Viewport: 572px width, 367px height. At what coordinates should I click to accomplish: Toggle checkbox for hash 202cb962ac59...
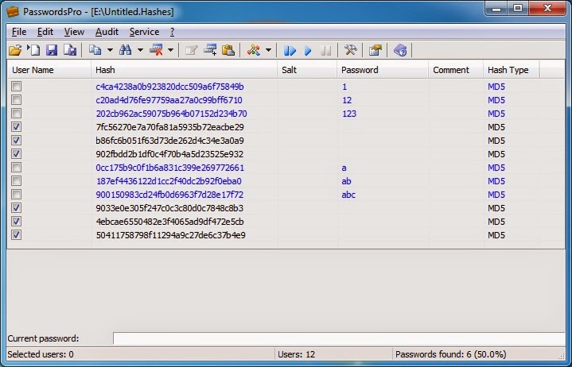click(16, 114)
